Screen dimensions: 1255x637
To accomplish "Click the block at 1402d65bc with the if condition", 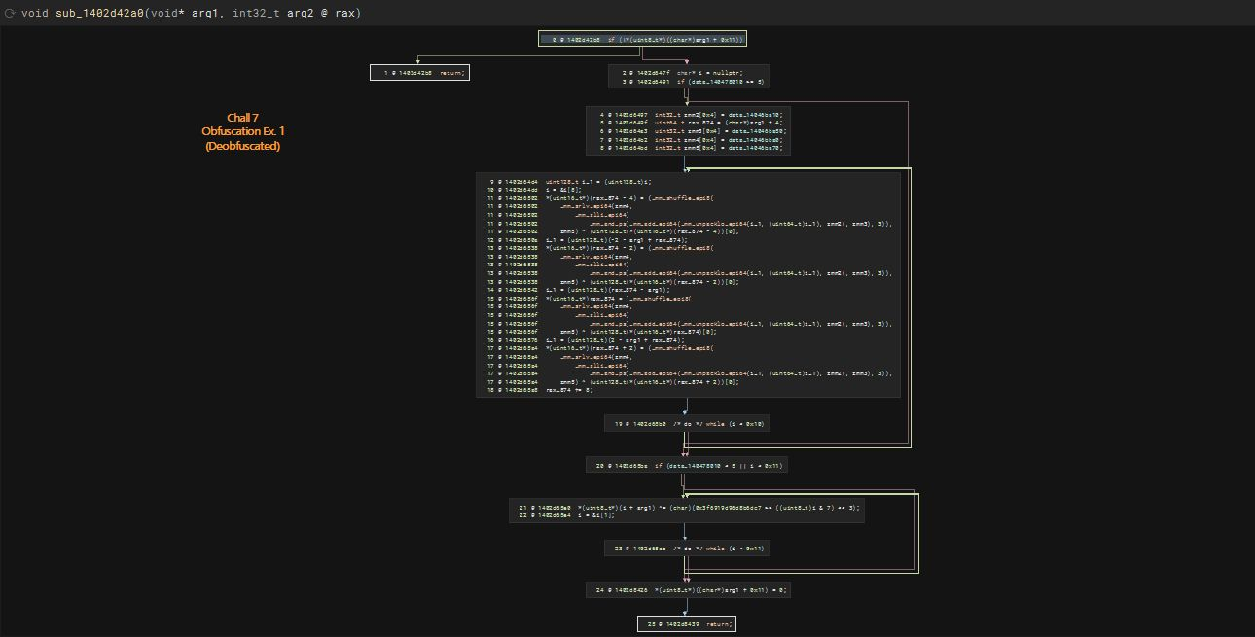I will pos(685,466).
